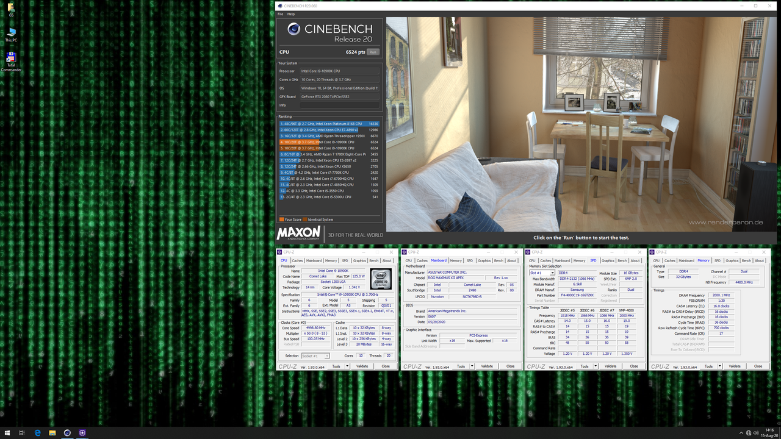Open the GS folder desktop icon
The width and height of the screenshot is (781, 439).
pos(11,9)
